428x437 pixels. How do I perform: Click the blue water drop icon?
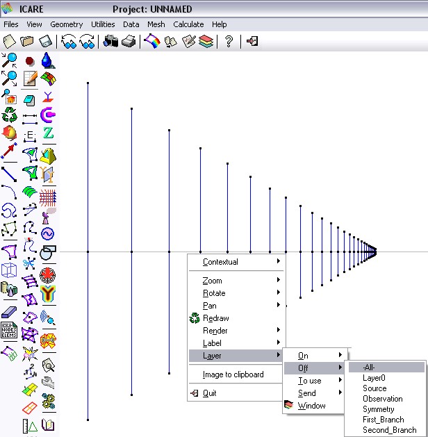48,60
